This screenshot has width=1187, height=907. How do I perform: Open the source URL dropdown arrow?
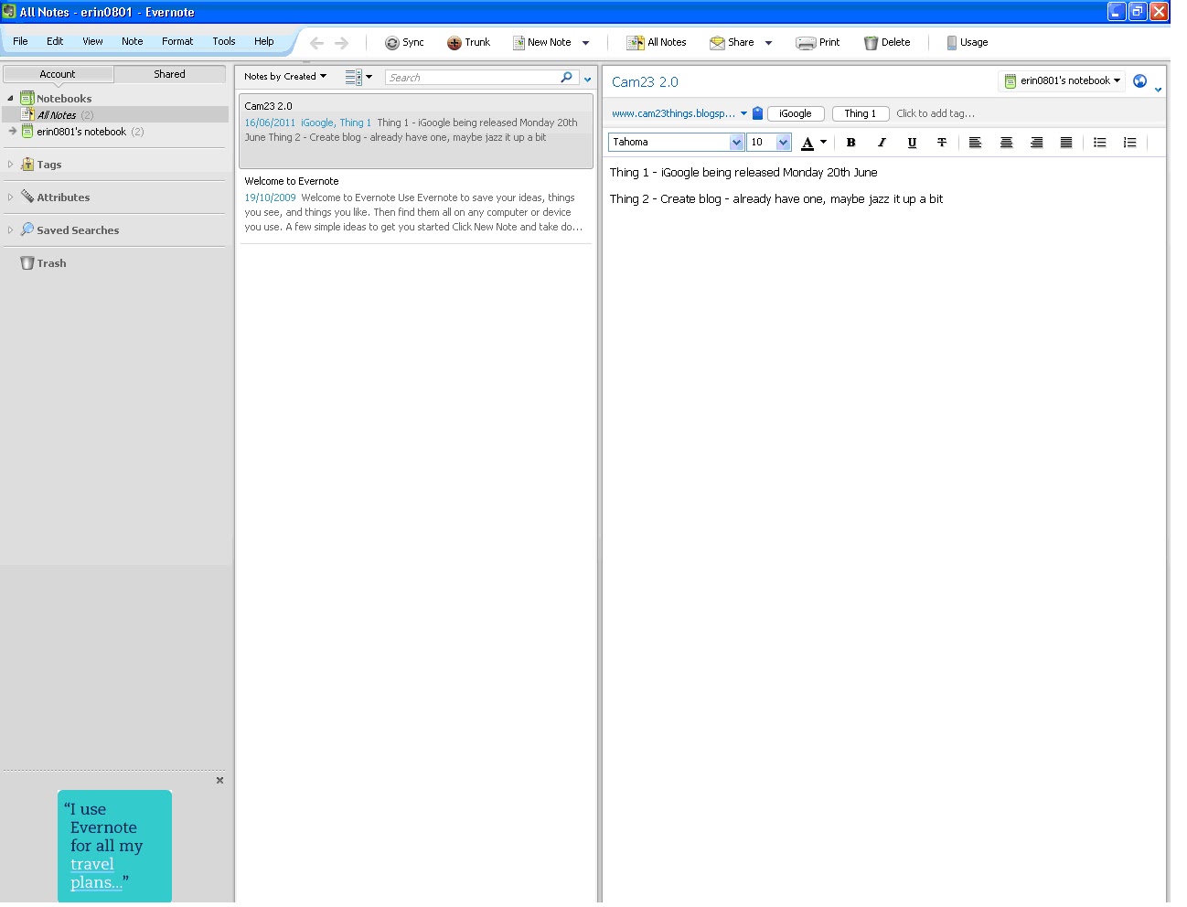point(743,113)
